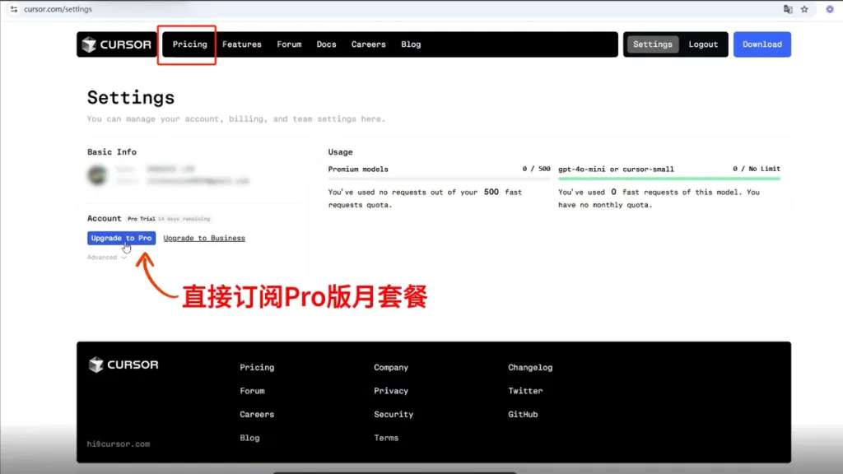843x474 pixels.
Task: Click the Premium models usage progress bar
Action: (x=440, y=179)
